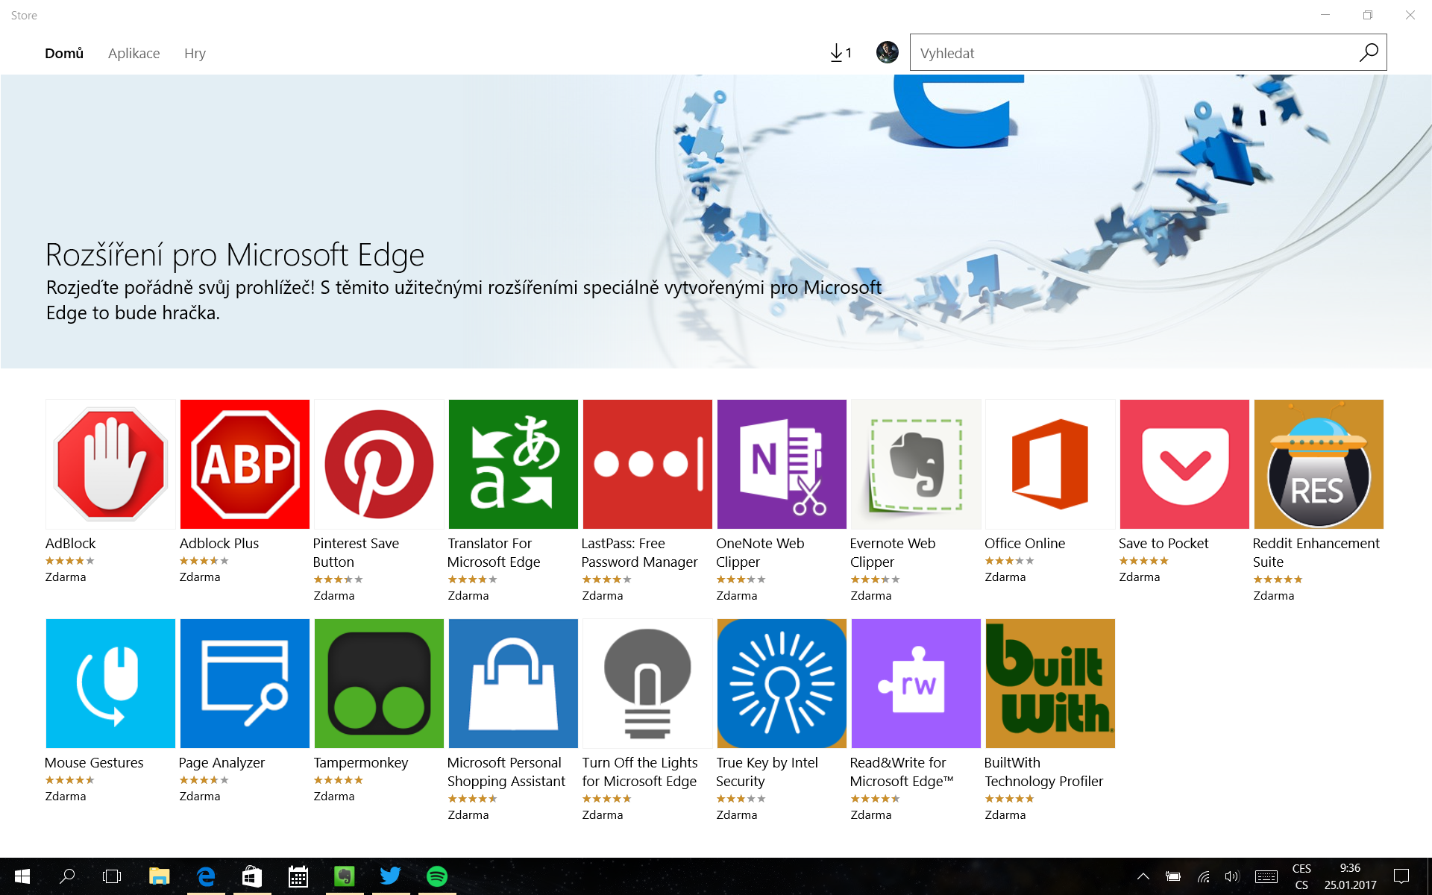Click Zdarma price under Tampermonkey
This screenshot has height=895, width=1432.
click(x=334, y=796)
